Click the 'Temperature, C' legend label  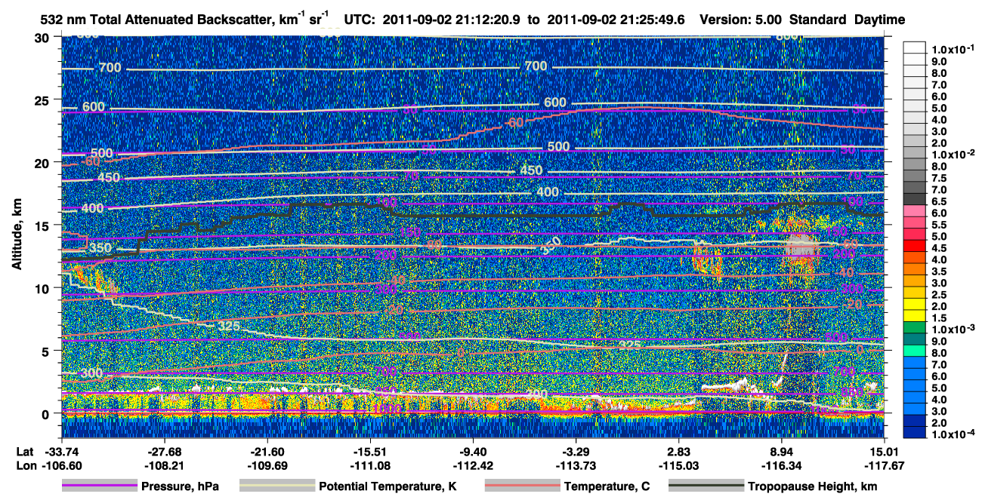(x=607, y=486)
